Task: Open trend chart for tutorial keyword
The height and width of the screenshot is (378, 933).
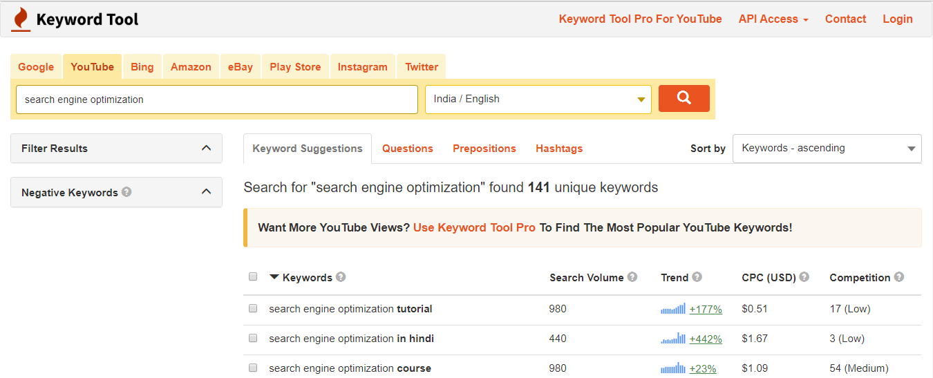Action: pyautogui.click(x=673, y=309)
